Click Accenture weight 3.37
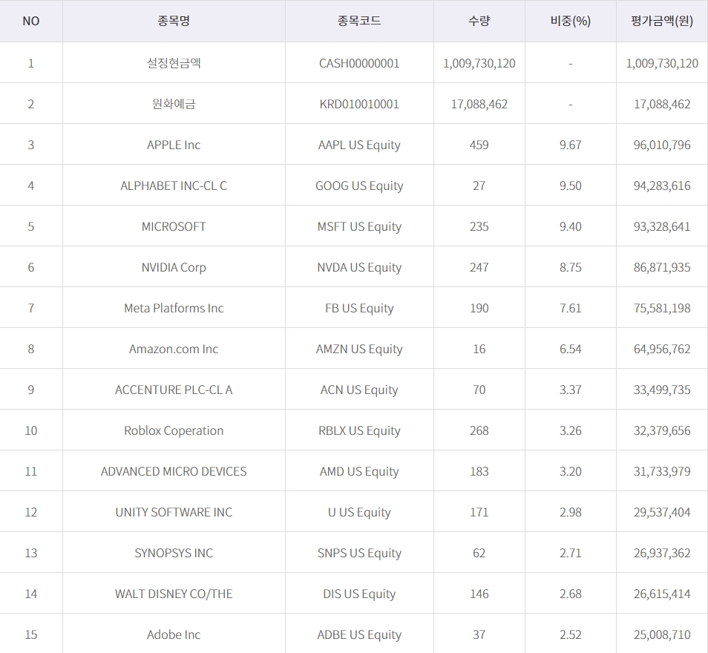This screenshot has width=708, height=653. [570, 390]
